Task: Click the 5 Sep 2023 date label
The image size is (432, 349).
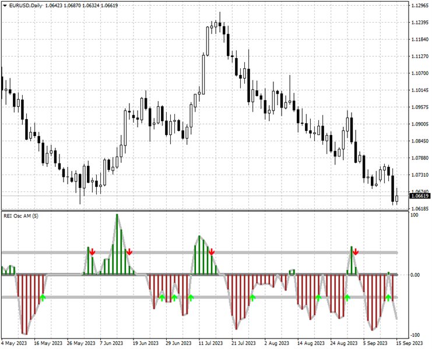Action: pos(375,343)
